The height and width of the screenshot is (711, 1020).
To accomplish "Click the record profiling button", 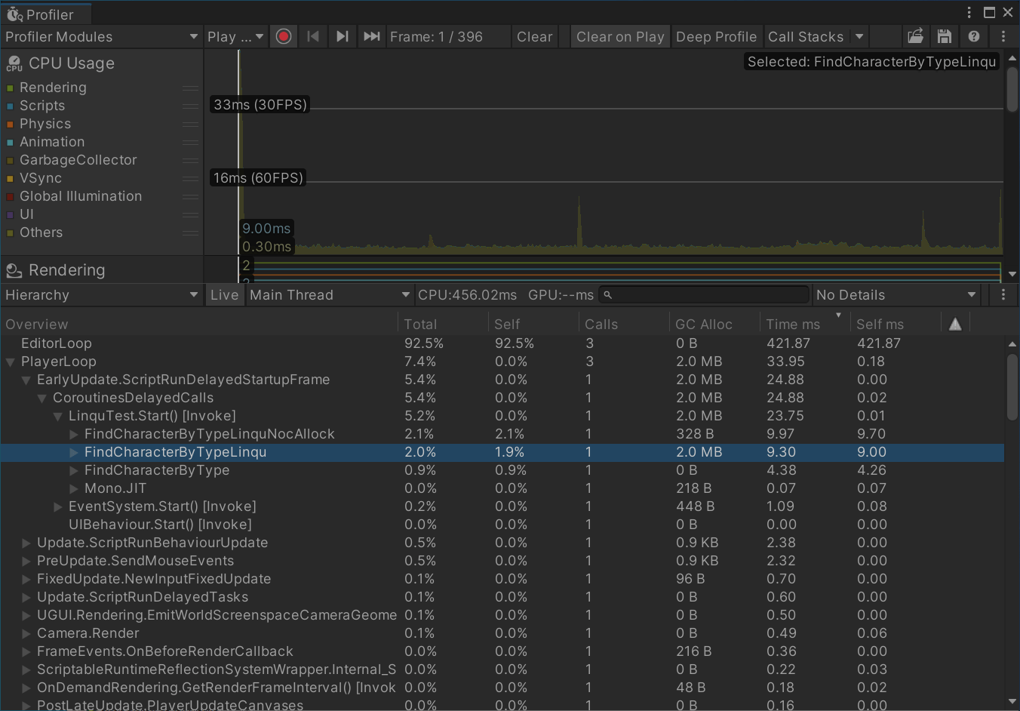I will click(284, 36).
